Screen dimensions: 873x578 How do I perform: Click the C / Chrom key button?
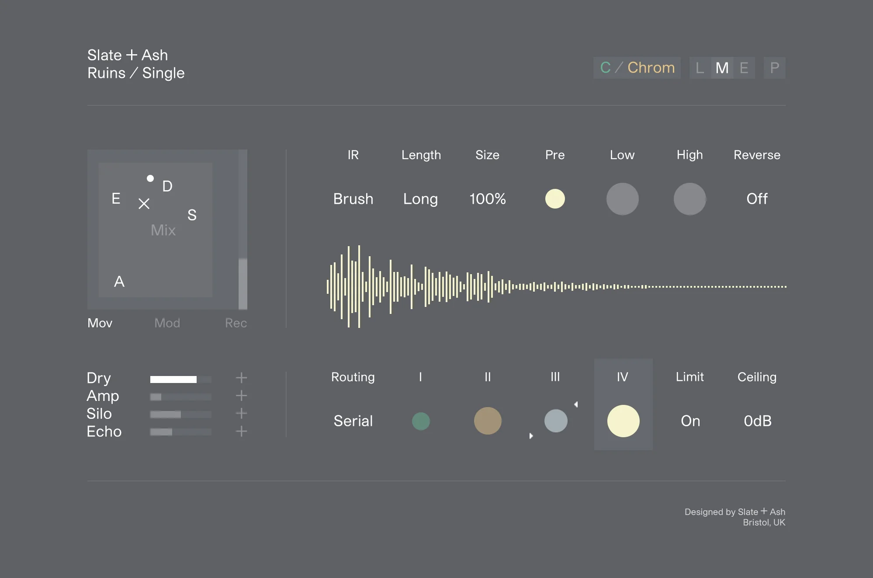(x=637, y=68)
